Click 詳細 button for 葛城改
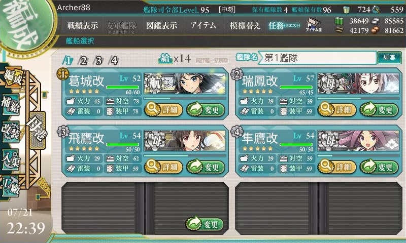The image size is (406, 243). click(x=163, y=109)
